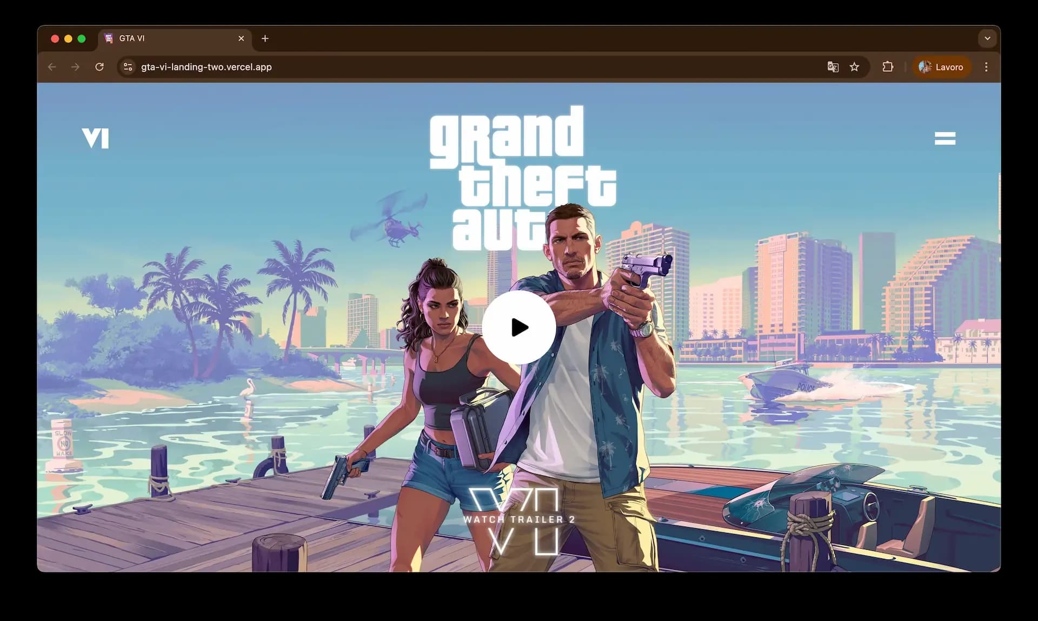Expand the window controls dropdown at top-right
The height and width of the screenshot is (621, 1038).
(988, 38)
